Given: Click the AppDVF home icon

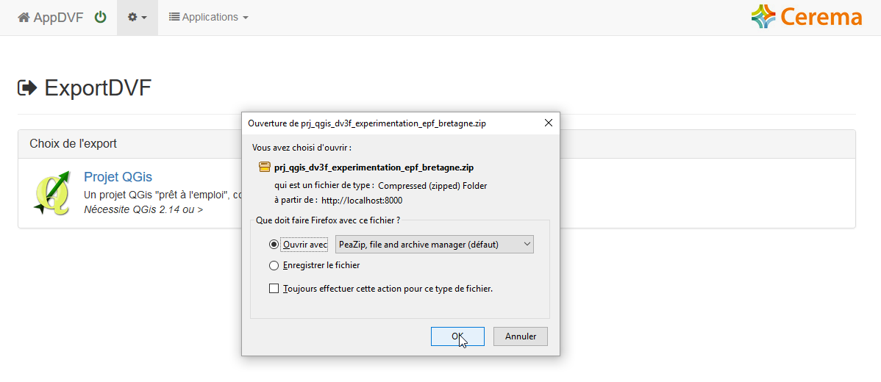Looking at the screenshot, I should pos(24,18).
